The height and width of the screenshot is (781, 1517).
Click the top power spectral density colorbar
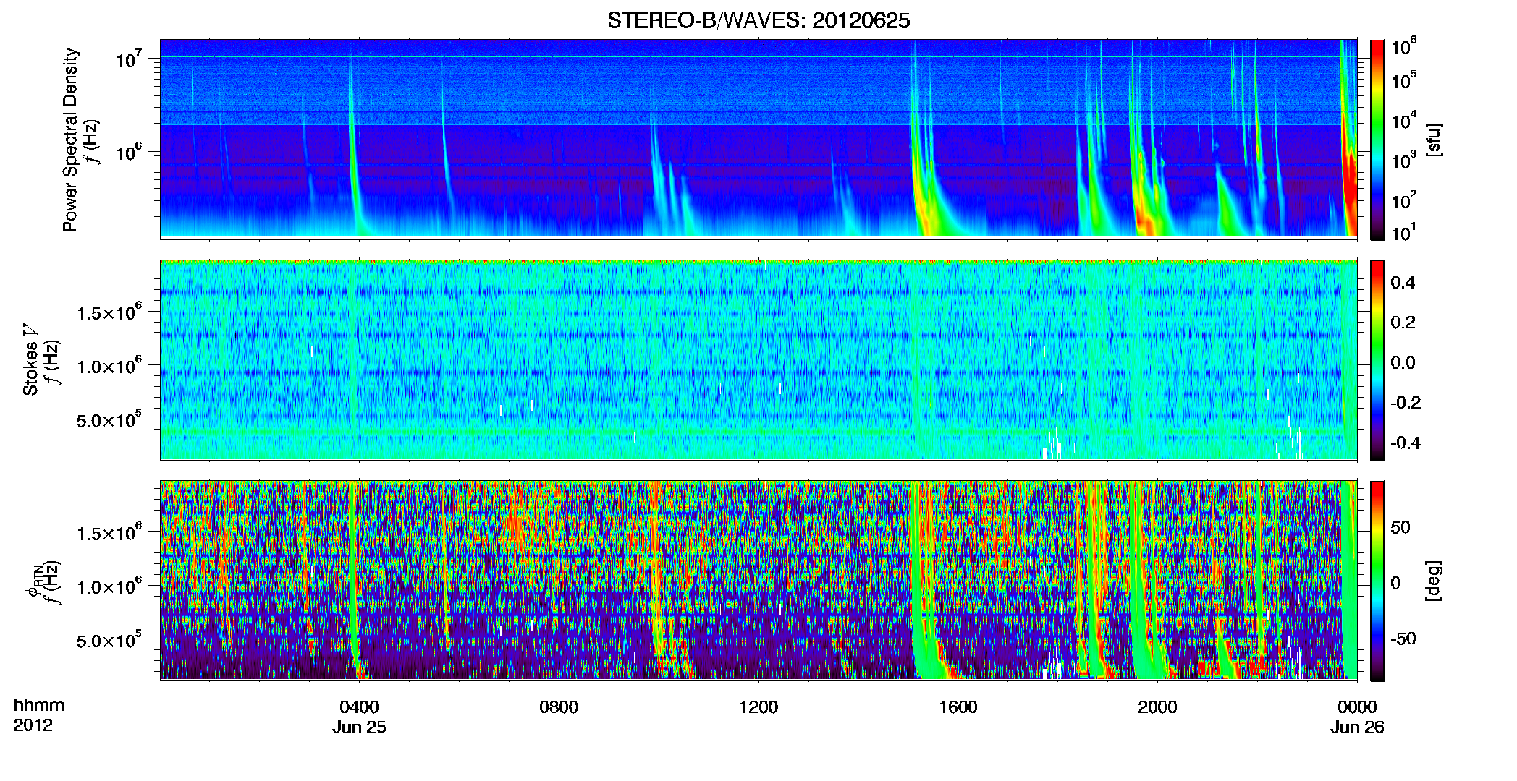pos(1377,140)
